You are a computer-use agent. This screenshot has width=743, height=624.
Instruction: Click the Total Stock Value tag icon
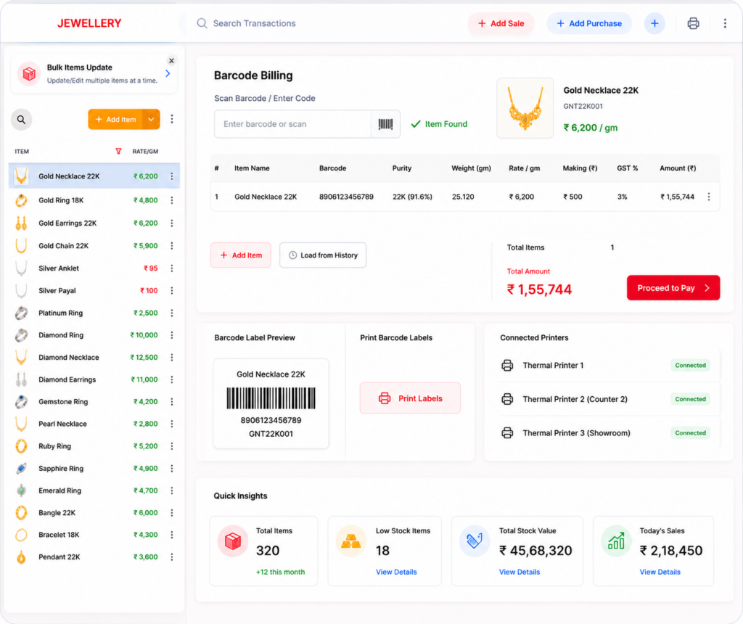pyautogui.click(x=475, y=541)
